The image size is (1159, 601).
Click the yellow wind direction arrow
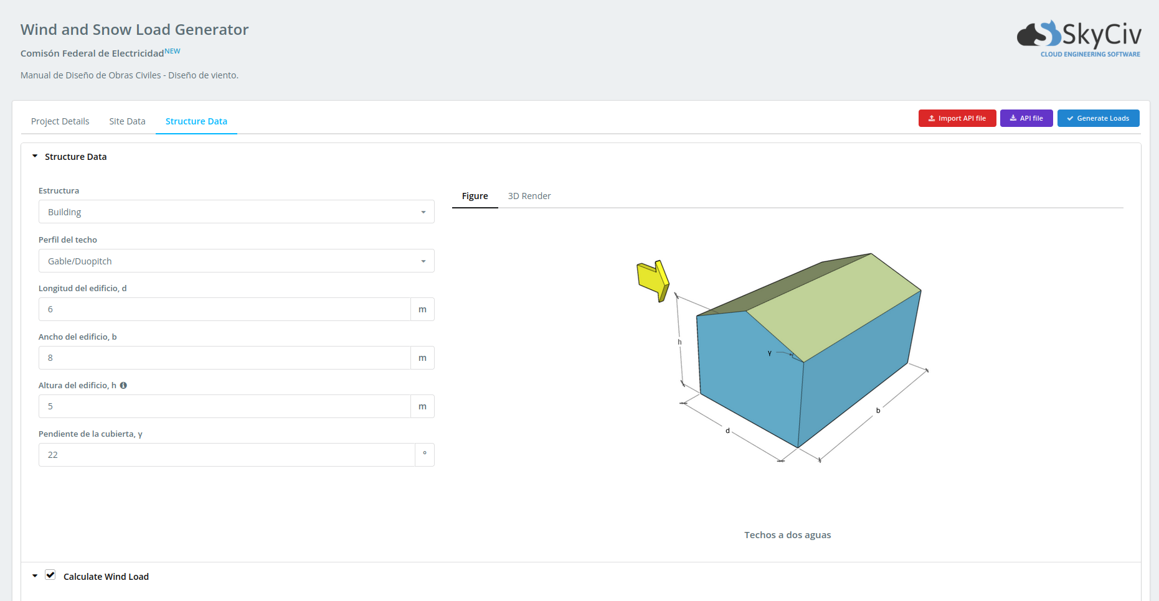pos(653,281)
